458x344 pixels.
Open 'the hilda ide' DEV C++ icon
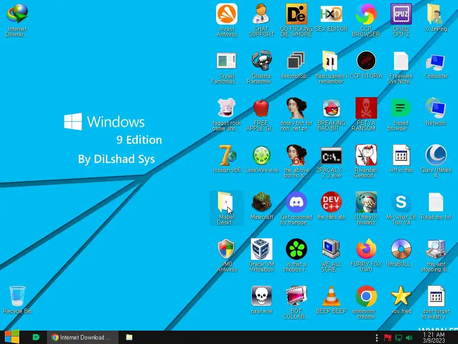[331, 206]
